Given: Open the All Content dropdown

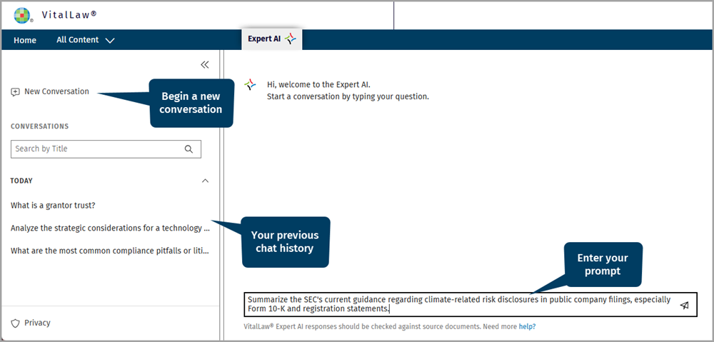Looking at the screenshot, I should pos(86,40).
